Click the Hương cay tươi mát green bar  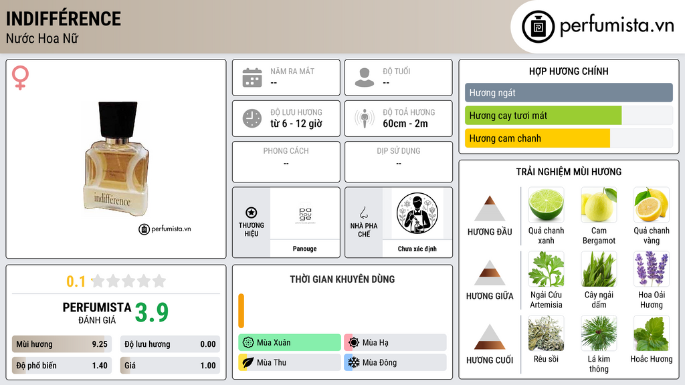click(543, 116)
